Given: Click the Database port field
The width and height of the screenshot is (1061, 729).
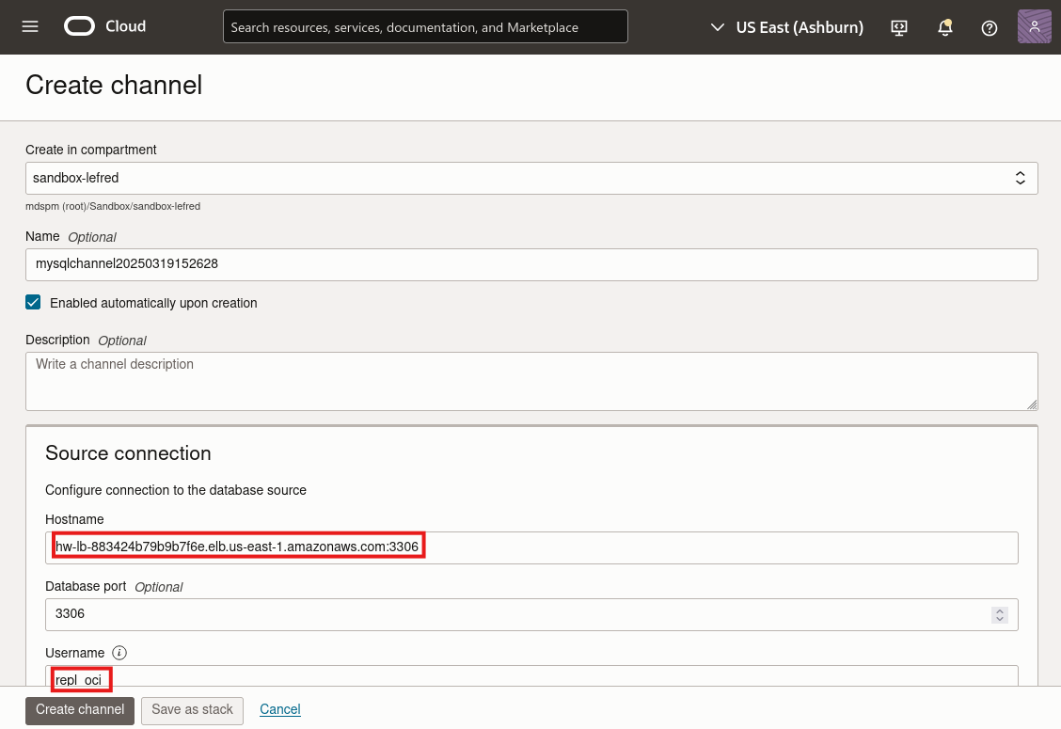Looking at the screenshot, I should [517, 614].
